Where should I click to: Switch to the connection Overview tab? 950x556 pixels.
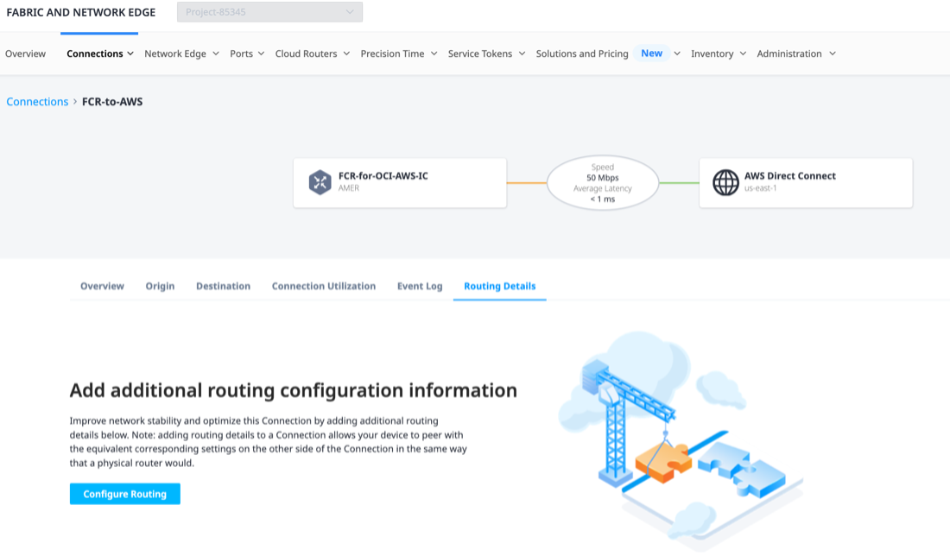[x=102, y=286]
